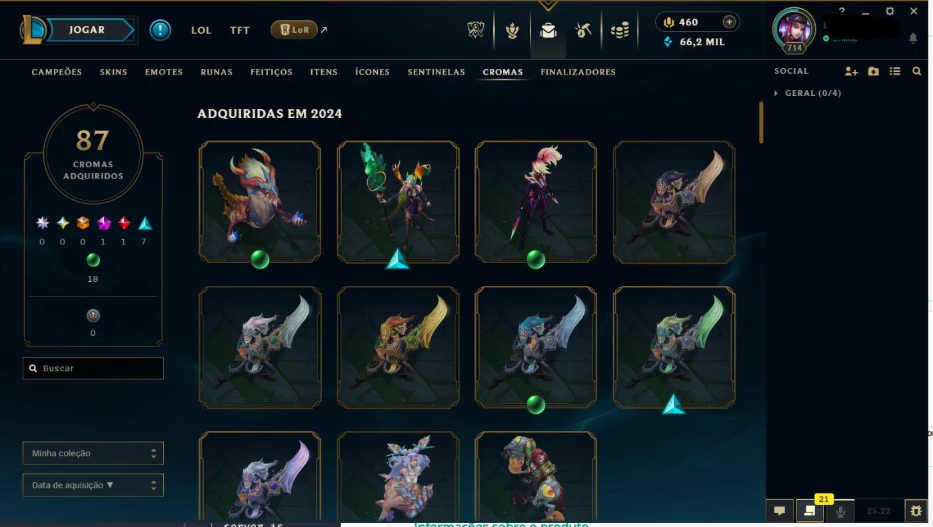Open notifications bell icon
Viewport: 933px width, 527px height.
click(x=913, y=39)
